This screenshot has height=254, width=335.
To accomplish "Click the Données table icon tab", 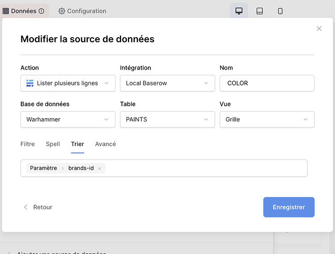I will (x=24, y=11).
